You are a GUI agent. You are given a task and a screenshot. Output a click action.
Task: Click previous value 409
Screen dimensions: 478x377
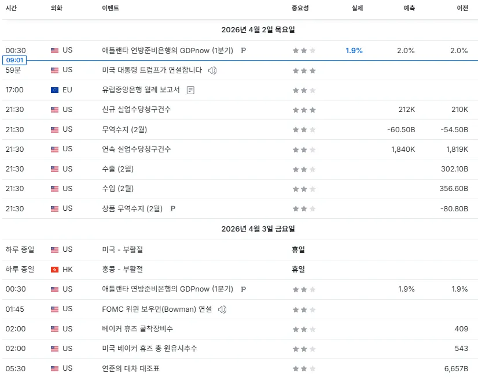point(461,329)
